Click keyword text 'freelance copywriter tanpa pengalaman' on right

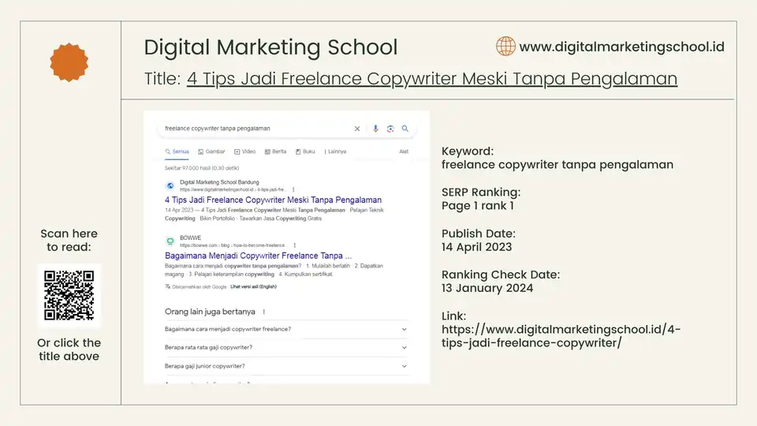[x=557, y=165]
